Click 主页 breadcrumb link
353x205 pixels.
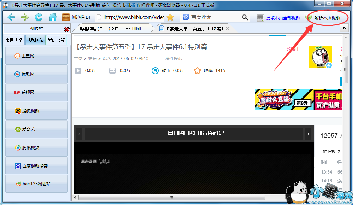tap(78, 59)
